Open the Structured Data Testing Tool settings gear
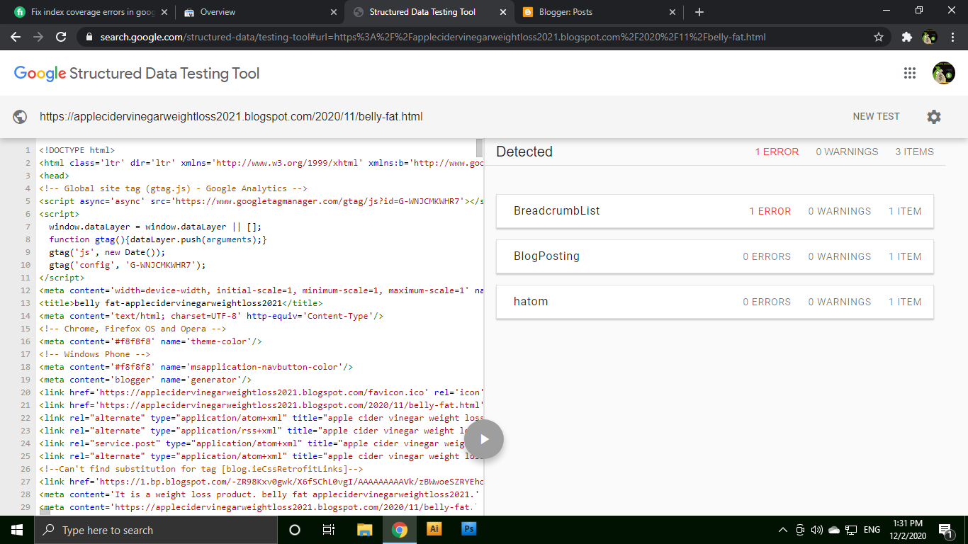 tap(934, 116)
